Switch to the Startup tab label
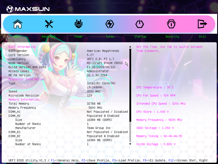 140,36
